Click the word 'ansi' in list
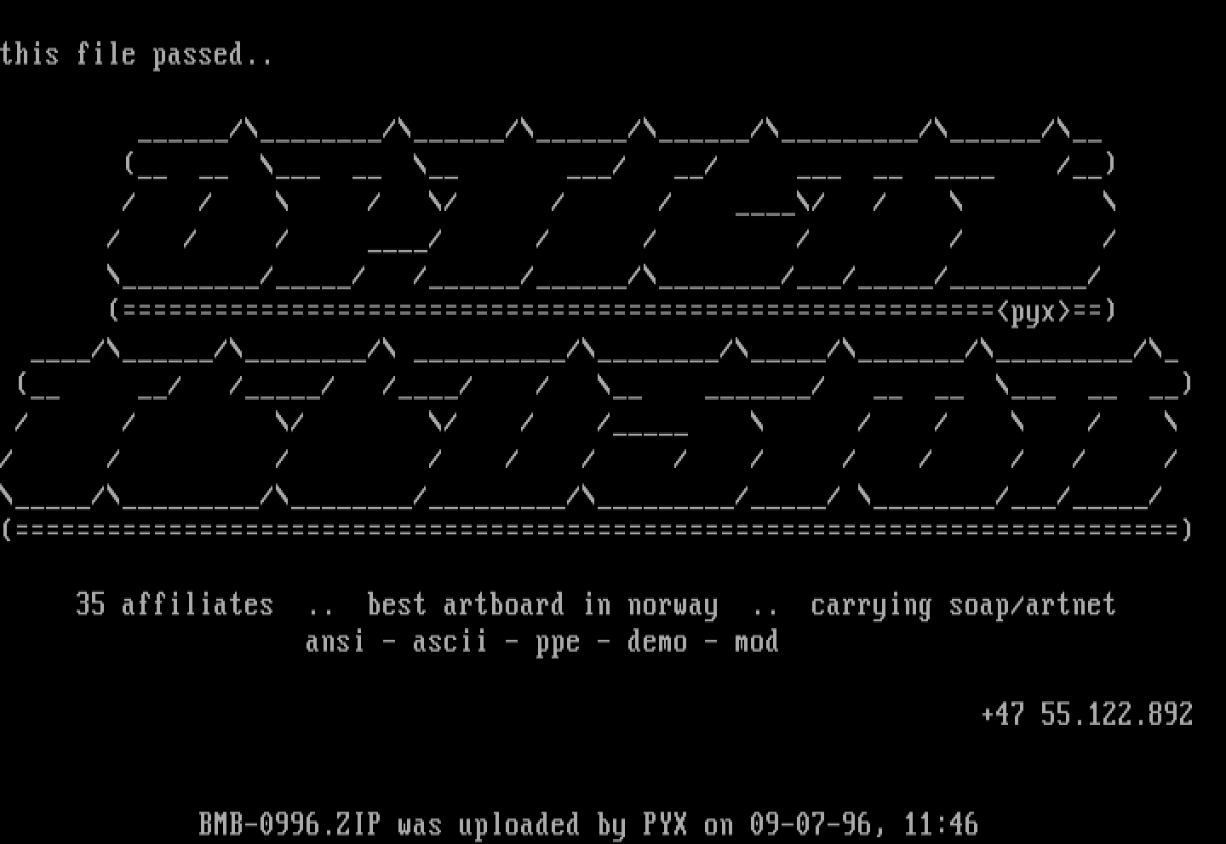 tap(335, 641)
